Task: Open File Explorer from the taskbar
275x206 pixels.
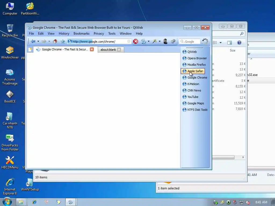Action: [x=21, y=202]
